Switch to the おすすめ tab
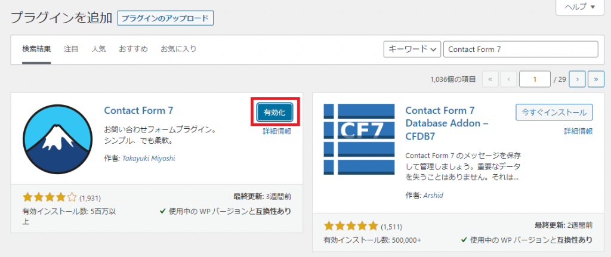 pyautogui.click(x=133, y=49)
